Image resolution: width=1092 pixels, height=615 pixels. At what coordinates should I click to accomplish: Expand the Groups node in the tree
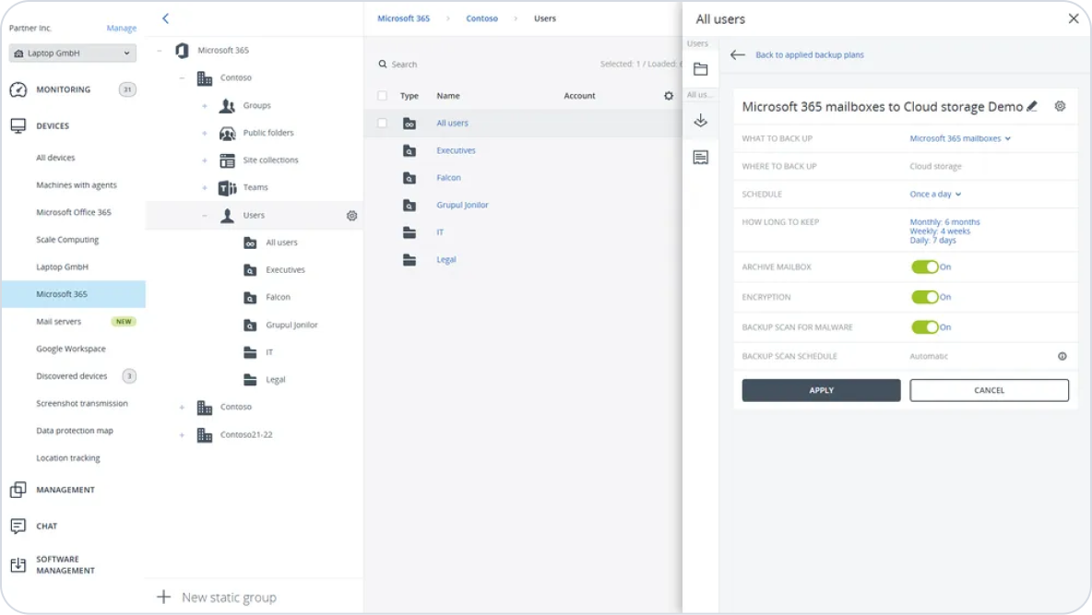click(x=207, y=105)
